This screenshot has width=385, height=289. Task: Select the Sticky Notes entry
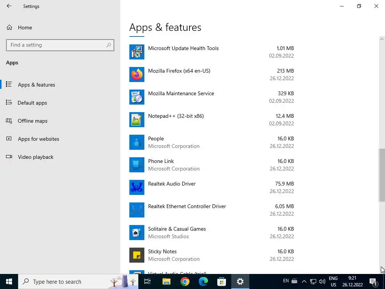[212, 255]
